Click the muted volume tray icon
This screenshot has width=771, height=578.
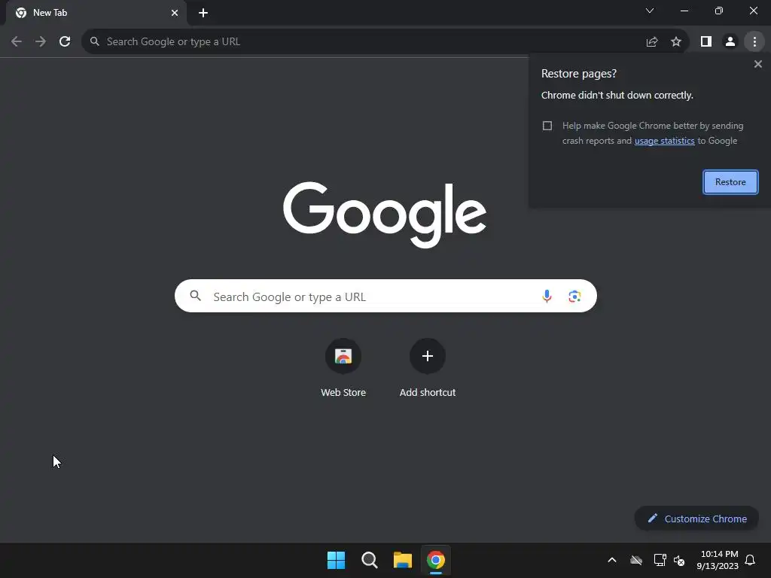click(x=679, y=560)
